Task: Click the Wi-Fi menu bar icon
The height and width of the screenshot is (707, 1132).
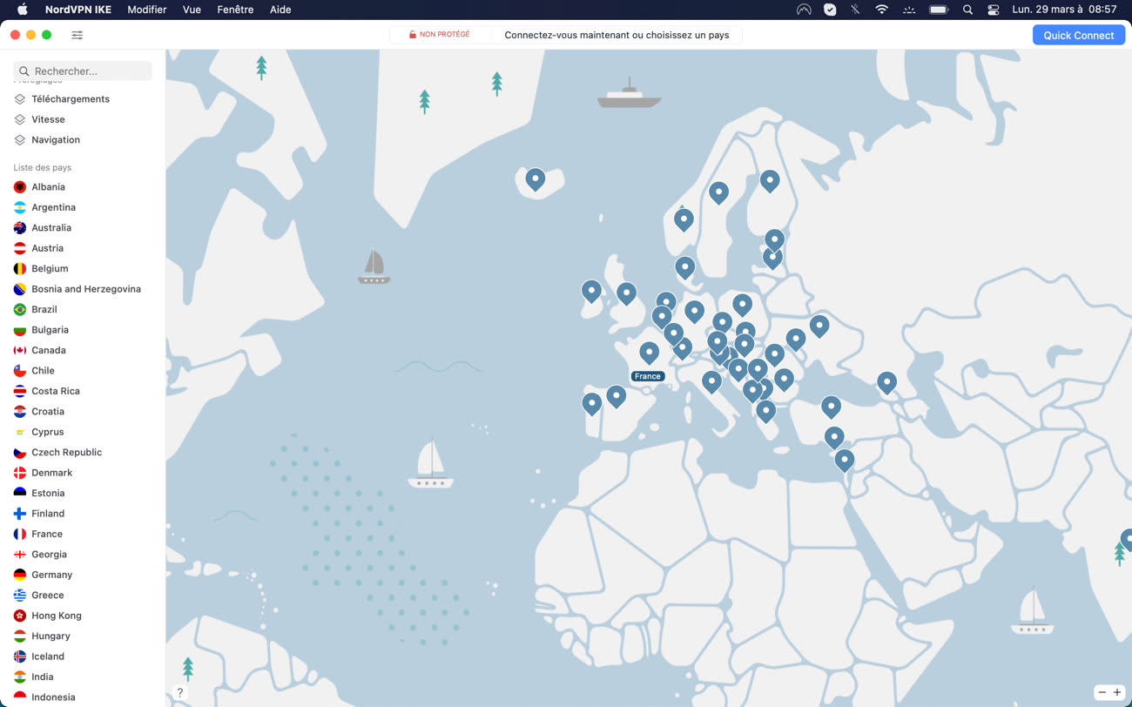Action: click(x=882, y=10)
